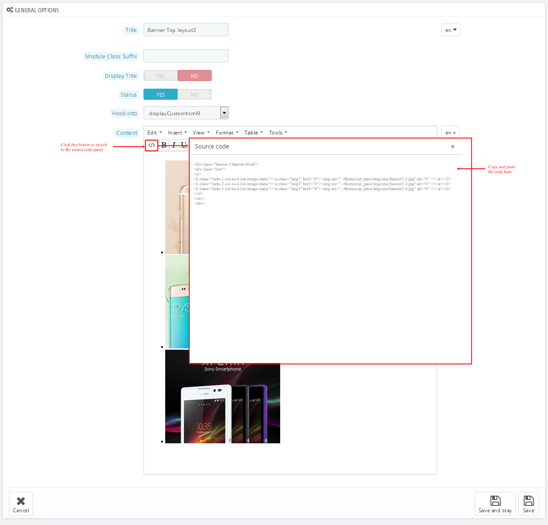
Task: Click the Content label
Action: coord(127,133)
